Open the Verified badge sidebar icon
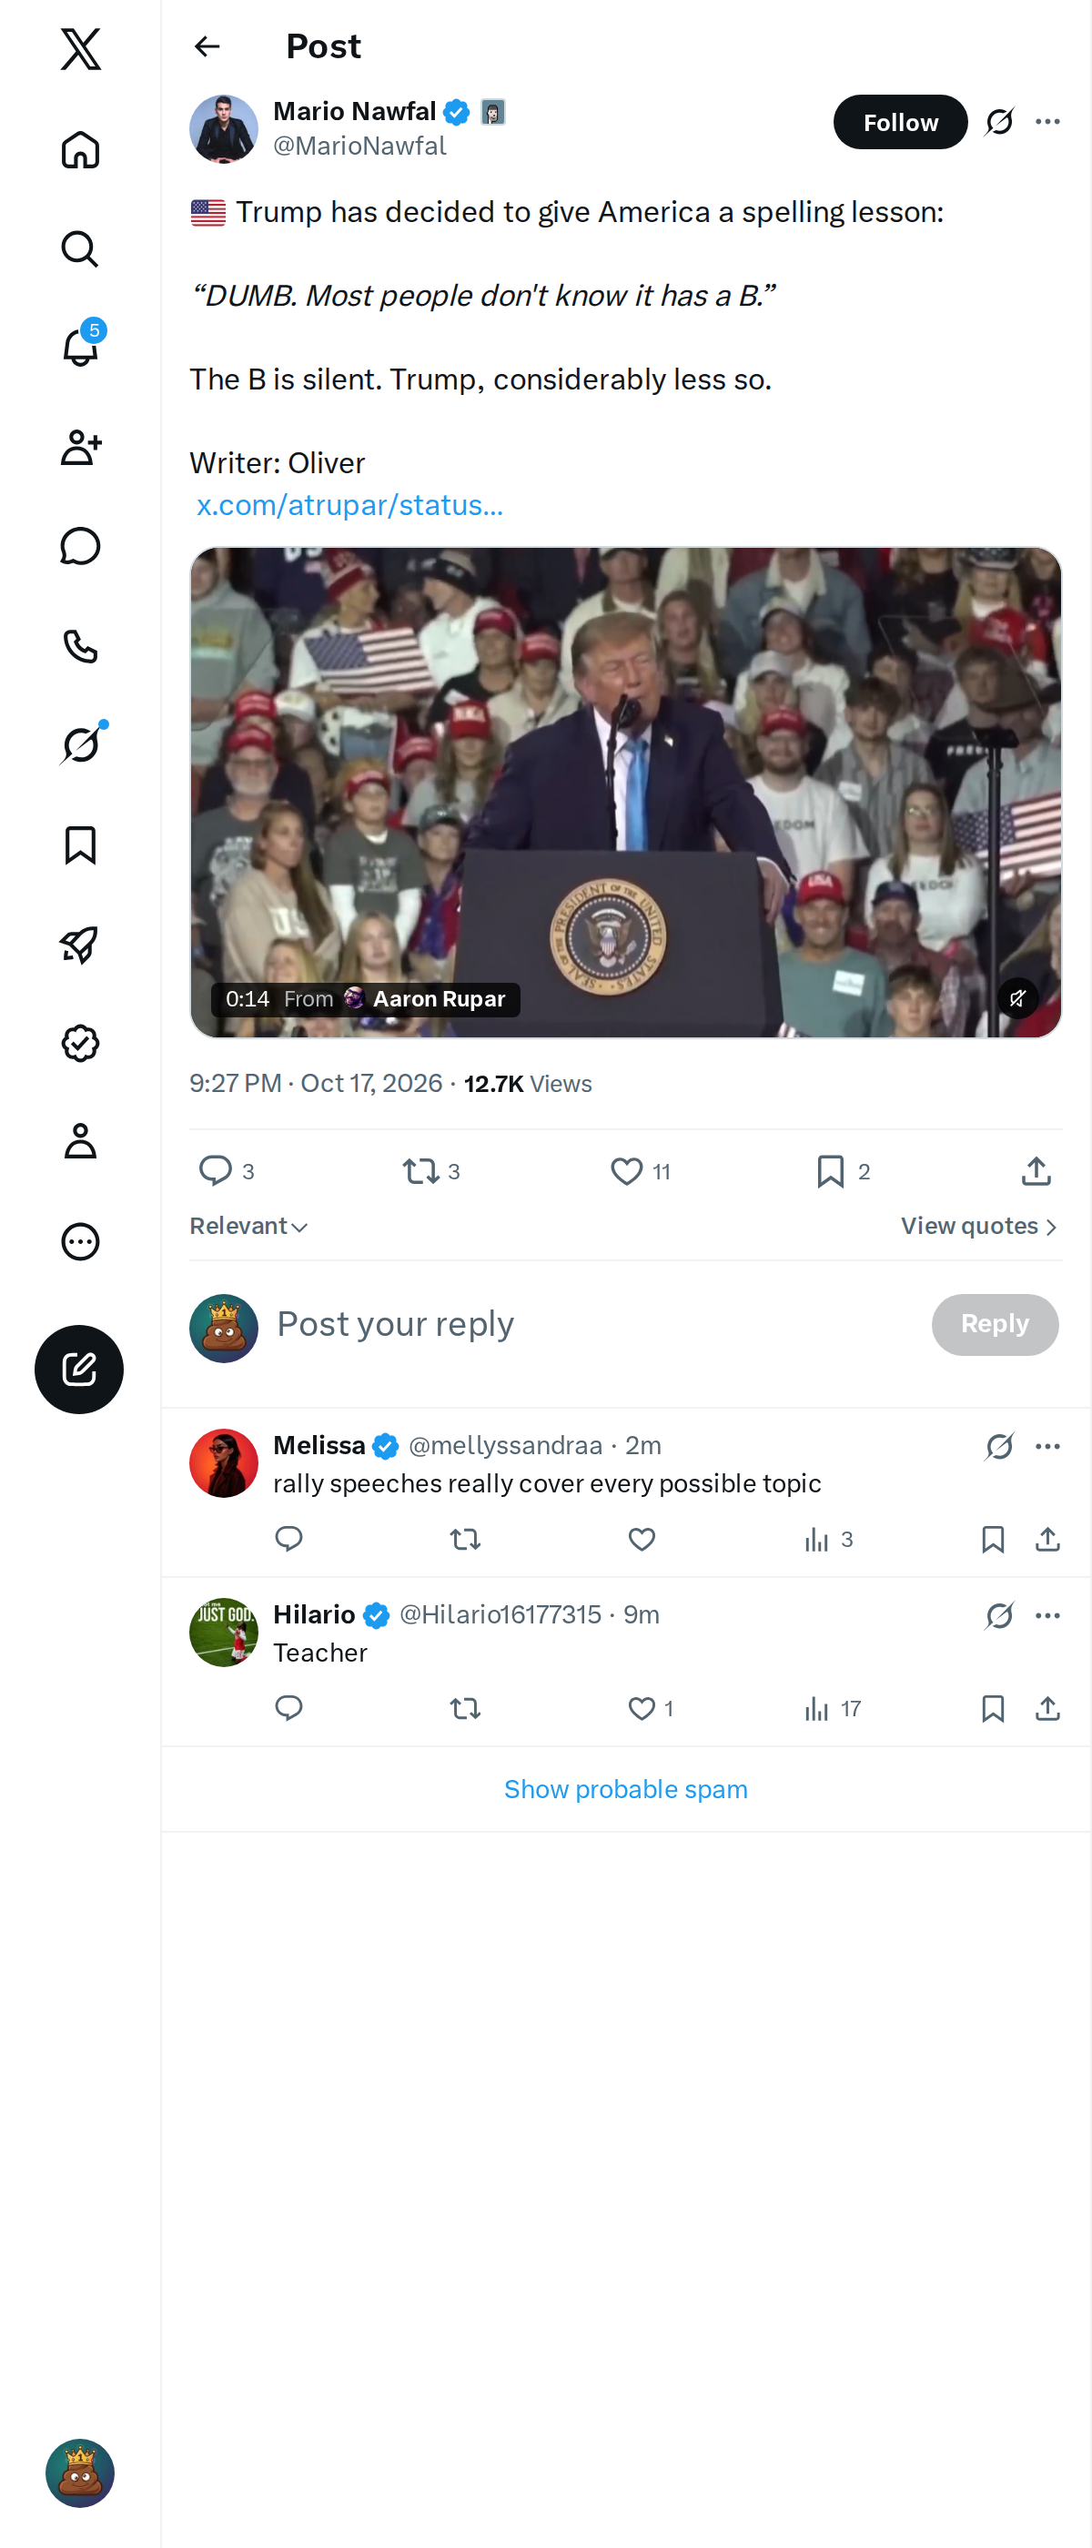The height and width of the screenshot is (2548, 1092). pyautogui.click(x=80, y=1043)
